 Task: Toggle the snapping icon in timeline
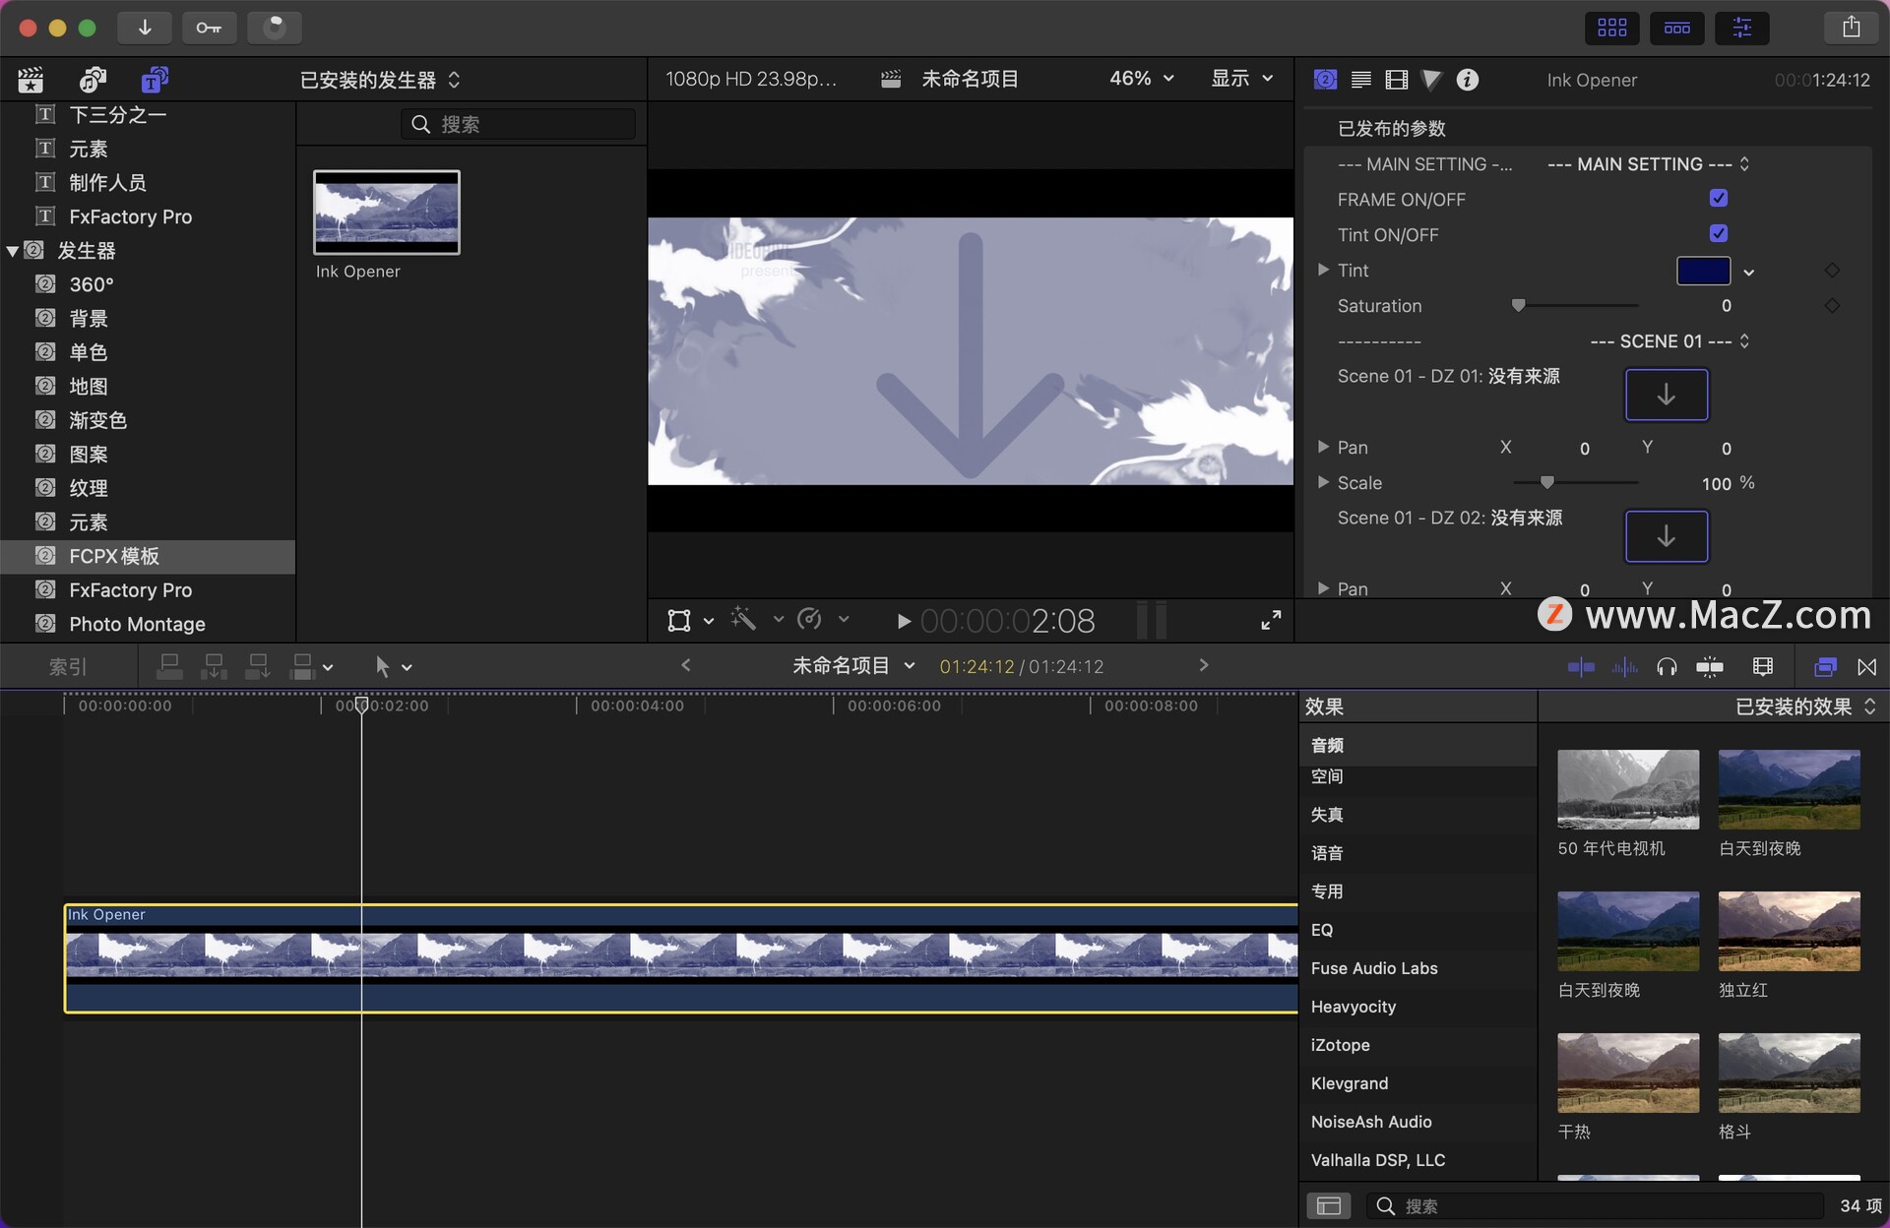(x=1710, y=667)
